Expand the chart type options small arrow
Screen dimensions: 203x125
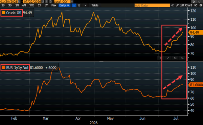coord(85,5)
